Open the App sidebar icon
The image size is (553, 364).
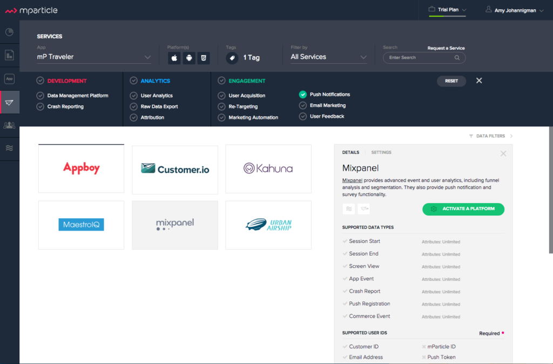pos(10,79)
